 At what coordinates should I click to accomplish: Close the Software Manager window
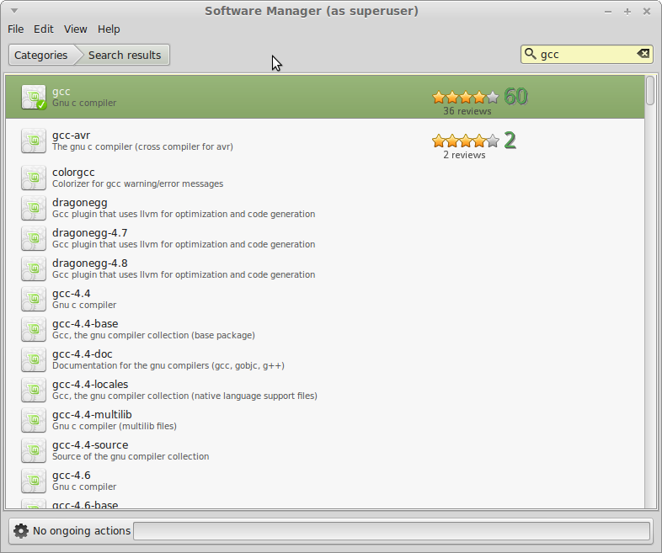pos(647,12)
